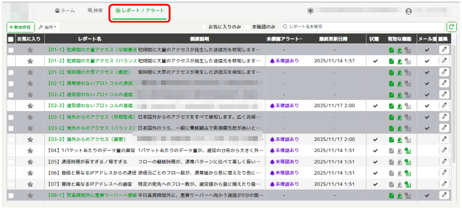Click the 2025/11/17 2:00 timestamp in row 【03-3】

(334, 139)
